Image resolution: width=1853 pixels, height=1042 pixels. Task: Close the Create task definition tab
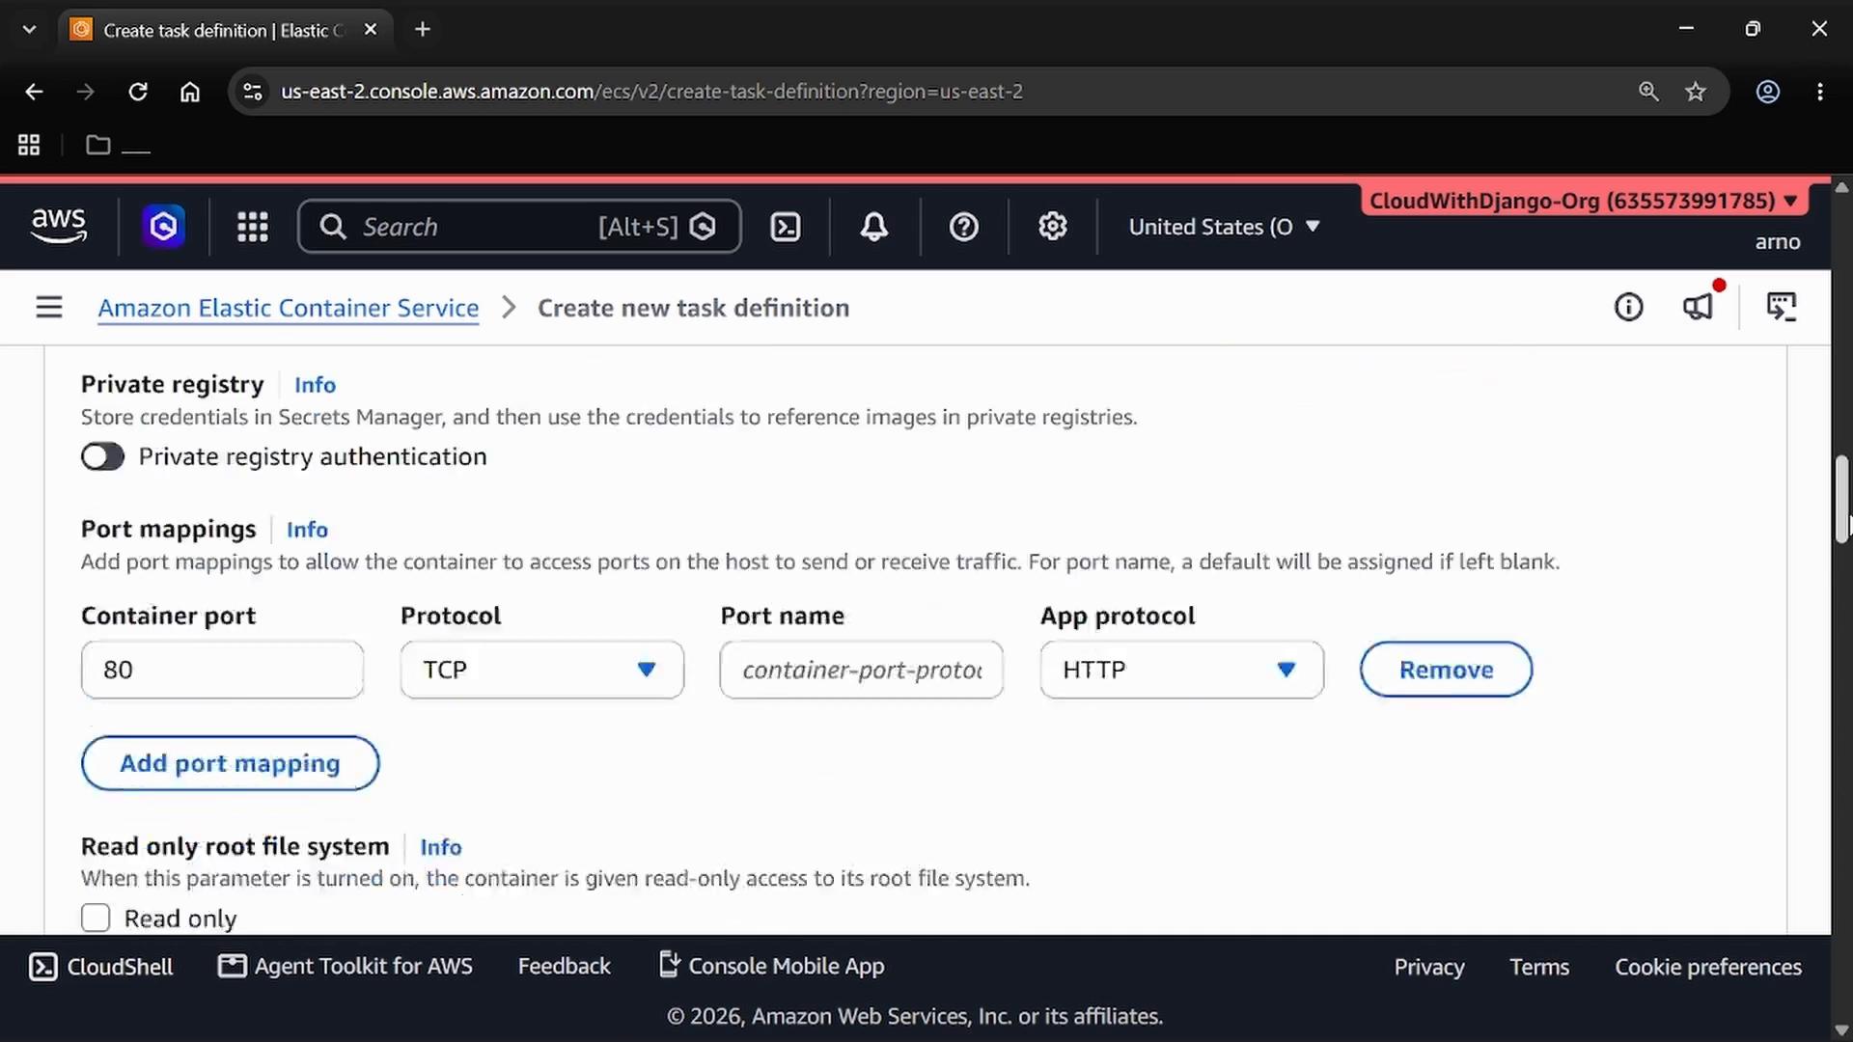(371, 30)
